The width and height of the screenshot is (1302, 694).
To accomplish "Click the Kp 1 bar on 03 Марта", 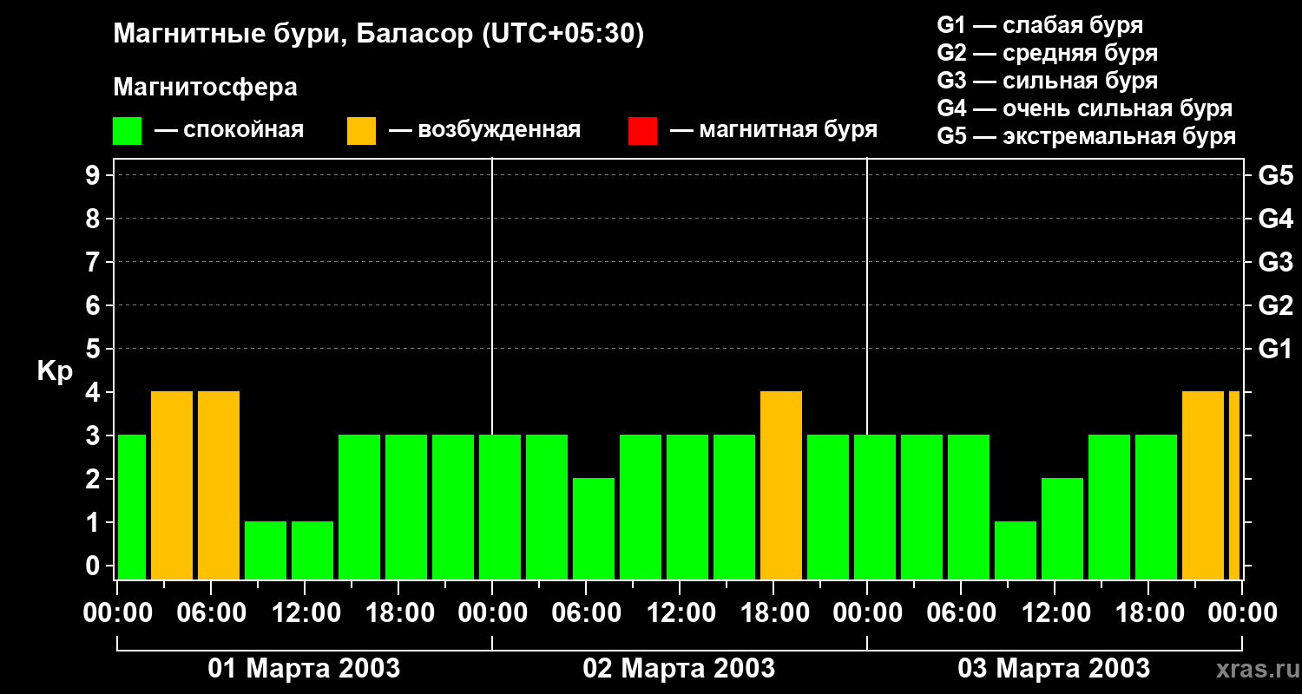I will point(1016,551).
